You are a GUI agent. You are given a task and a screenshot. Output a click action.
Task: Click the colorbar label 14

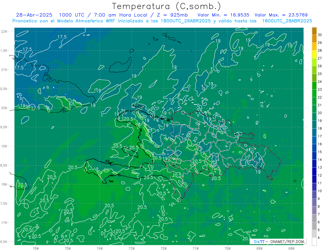pyautogui.click(x=320, y=160)
